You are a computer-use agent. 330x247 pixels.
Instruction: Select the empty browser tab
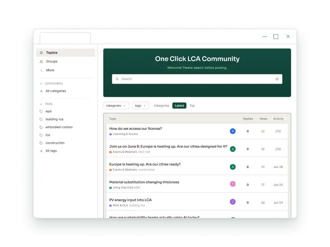coord(65,38)
